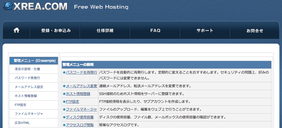Open the 登録・お申込み navigation tab

click(56, 30)
